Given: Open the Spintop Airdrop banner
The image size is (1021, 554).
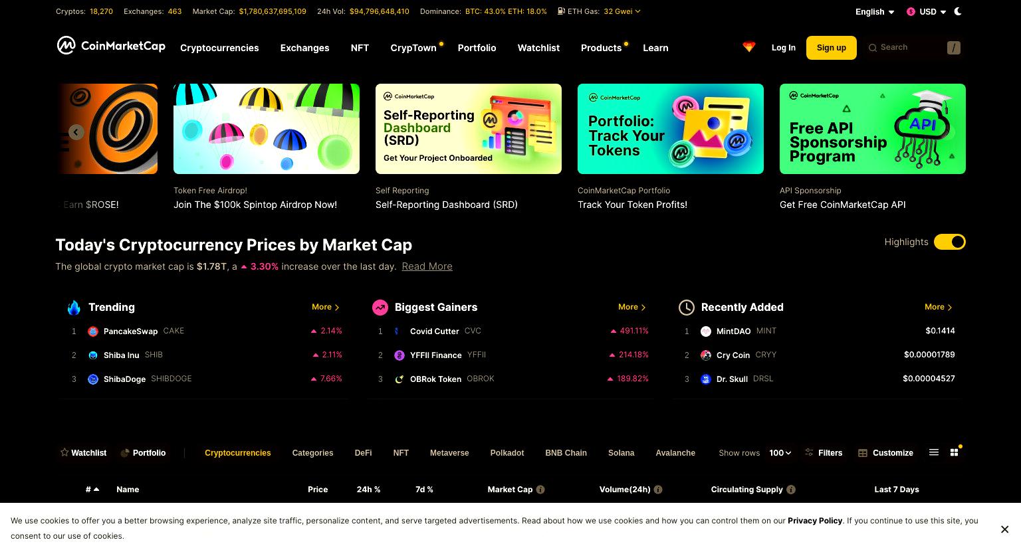Looking at the screenshot, I should (x=267, y=129).
